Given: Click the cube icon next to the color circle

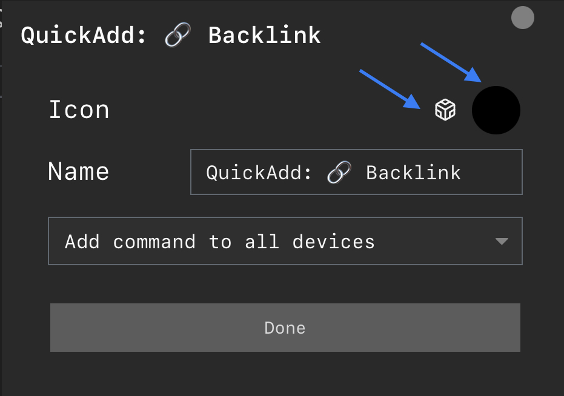Looking at the screenshot, I should (445, 110).
